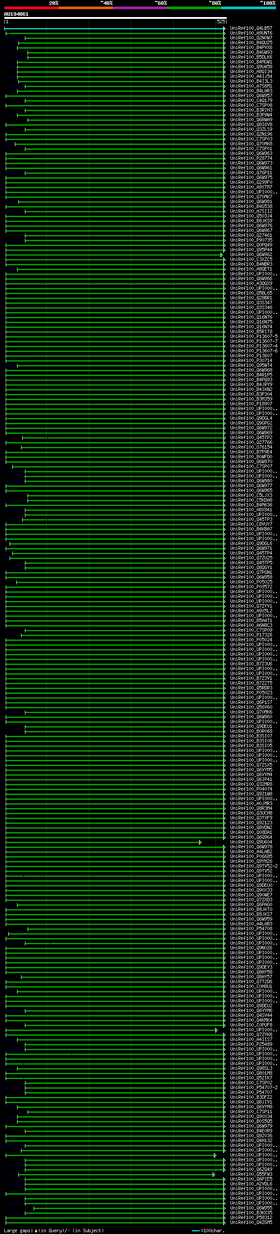Viewport: 280px width, 1234px height.
Task: Select label UniRef100_C7SP03
Action: pyautogui.click(x=251, y=139)
